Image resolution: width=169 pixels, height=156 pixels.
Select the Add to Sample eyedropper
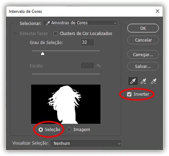[143, 81]
